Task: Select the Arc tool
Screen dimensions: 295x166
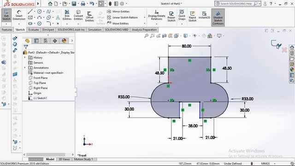Action: 39,18
